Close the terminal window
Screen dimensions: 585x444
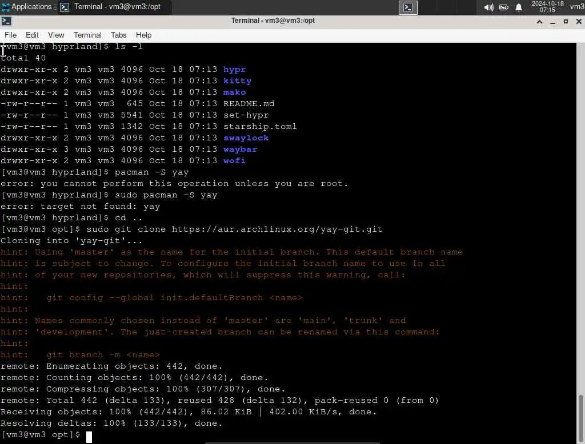[579, 22]
